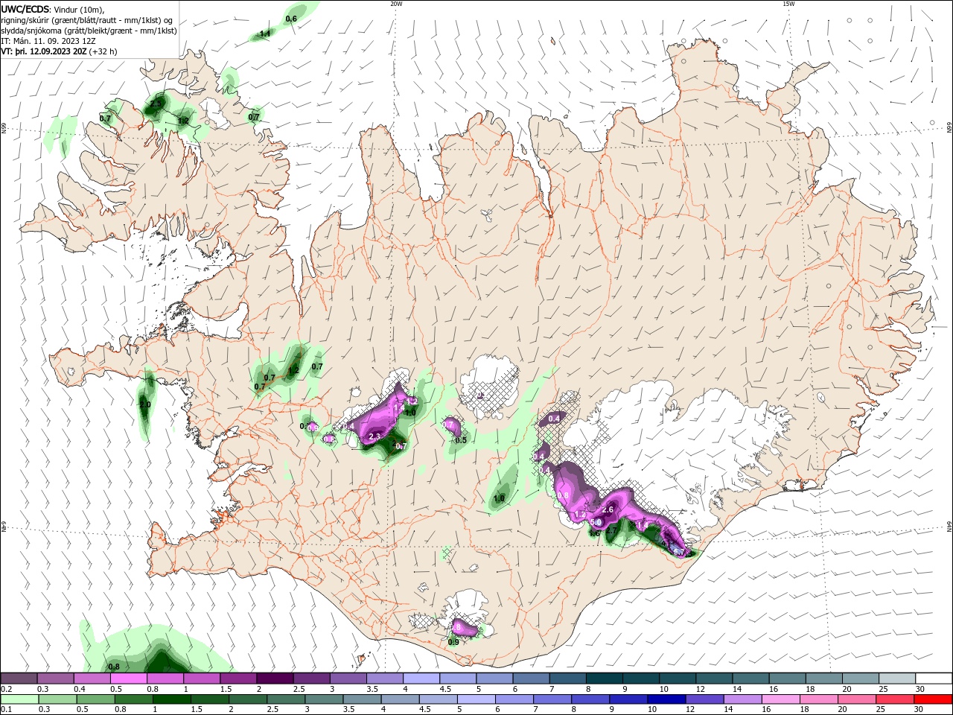Pick bright pink snow swatch at 0.5
The image size is (953, 715).
point(128,679)
